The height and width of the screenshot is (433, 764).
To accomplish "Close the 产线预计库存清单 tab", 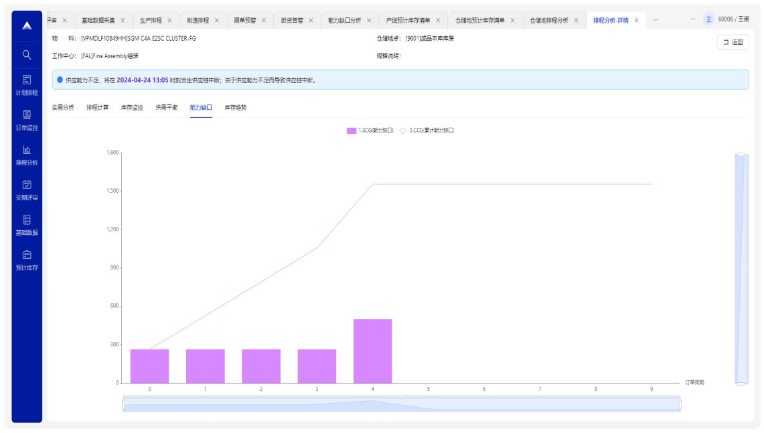I will tap(438, 21).
